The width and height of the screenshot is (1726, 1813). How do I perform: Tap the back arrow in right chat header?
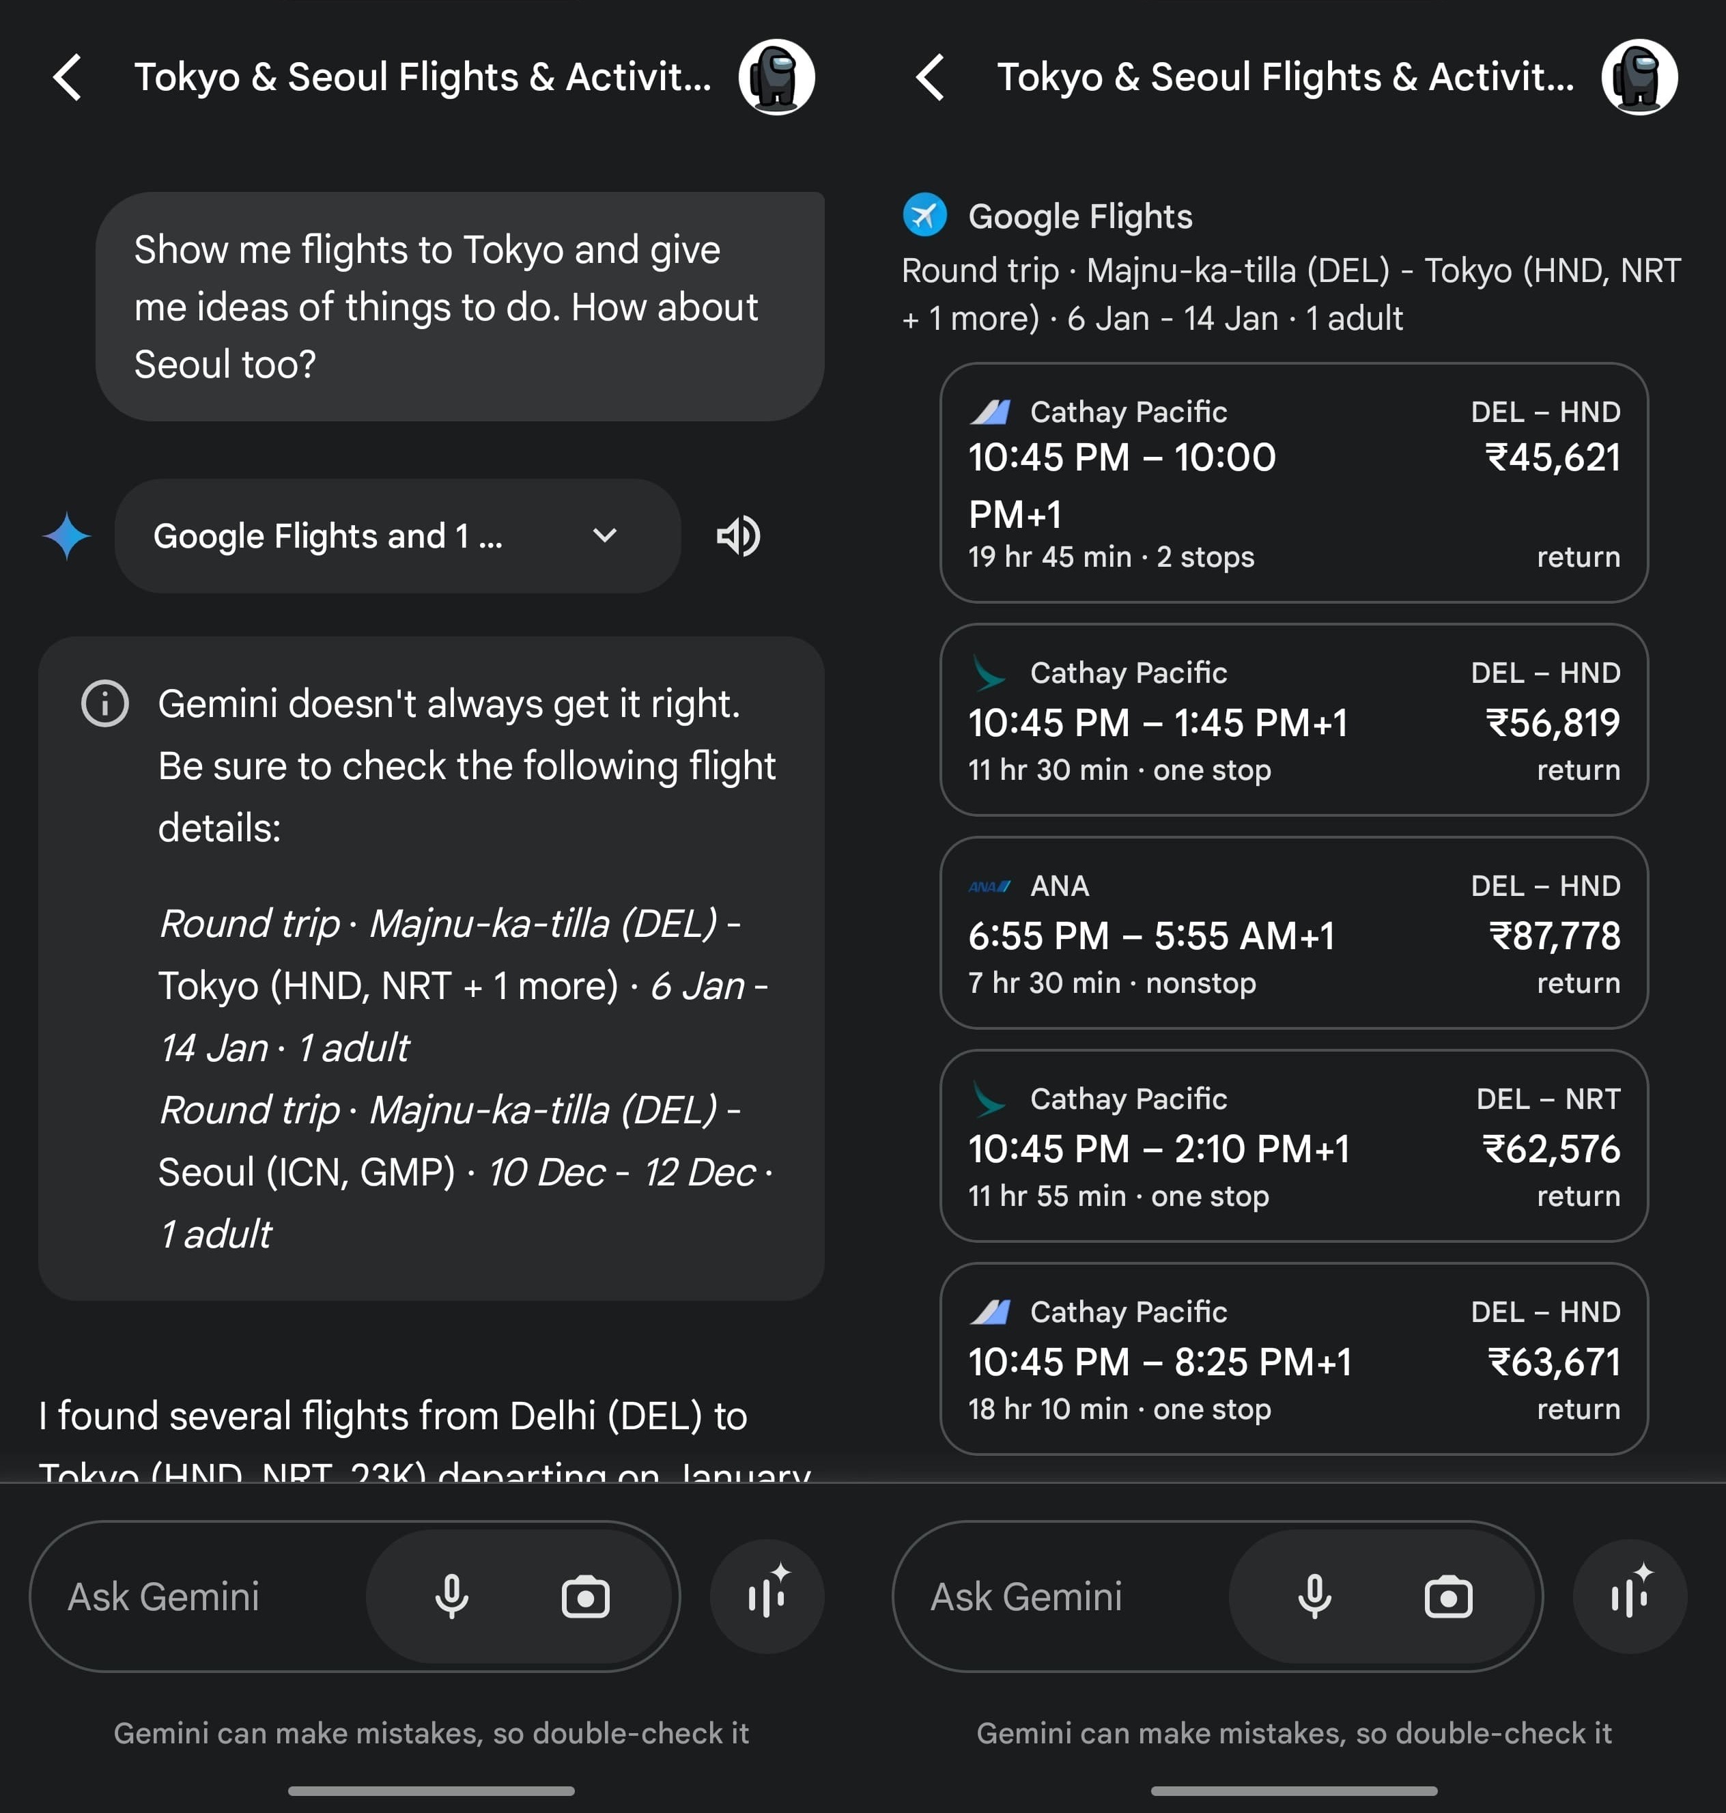[x=931, y=77]
